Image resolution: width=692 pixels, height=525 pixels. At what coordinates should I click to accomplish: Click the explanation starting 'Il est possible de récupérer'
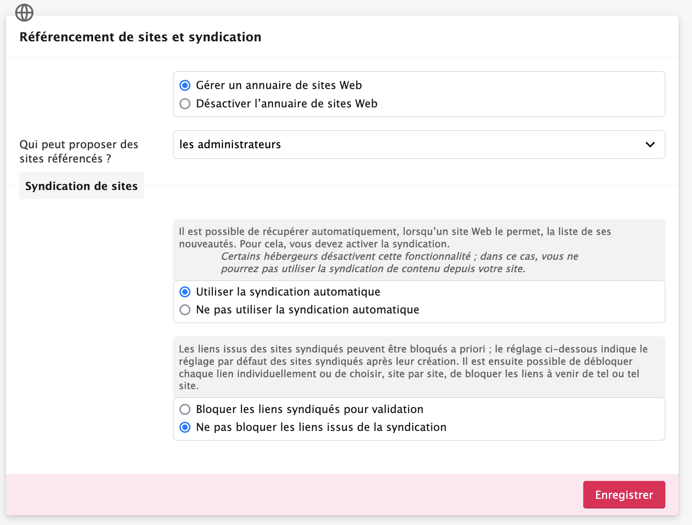[395, 237]
